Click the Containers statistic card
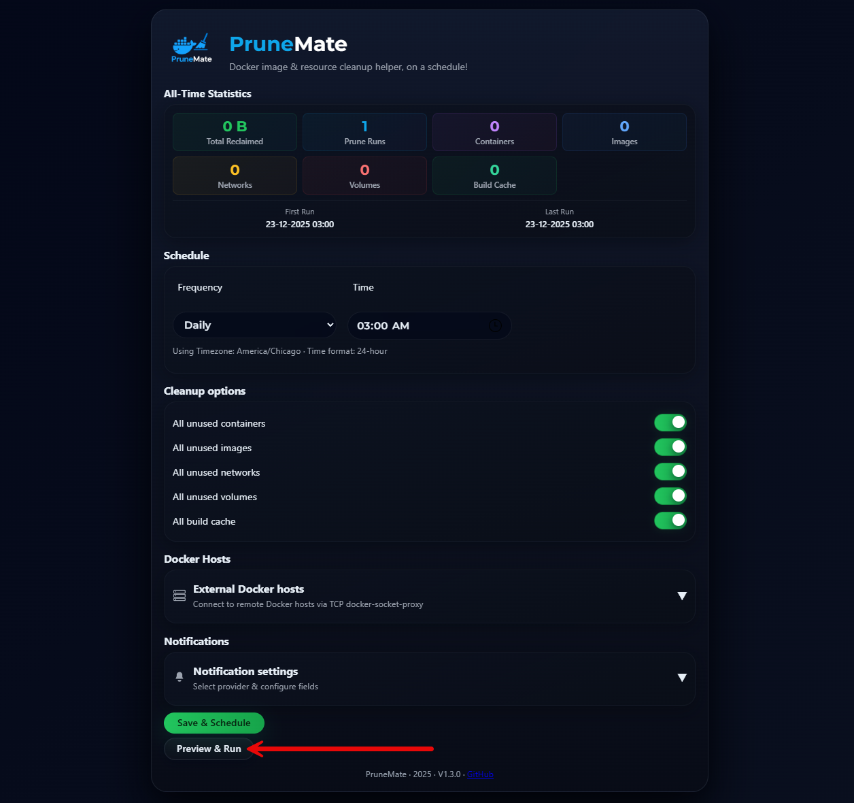The image size is (854, 803). coord(494,132)
